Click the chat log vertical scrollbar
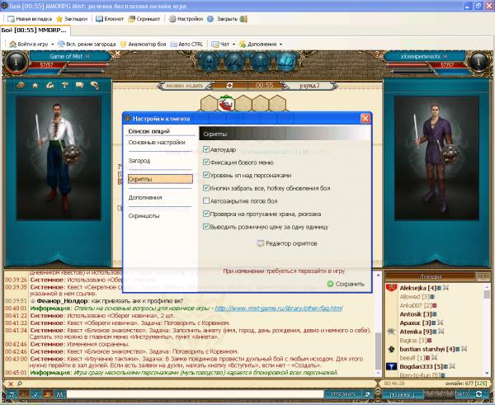 pyautogui.click(x=378, y=323)
